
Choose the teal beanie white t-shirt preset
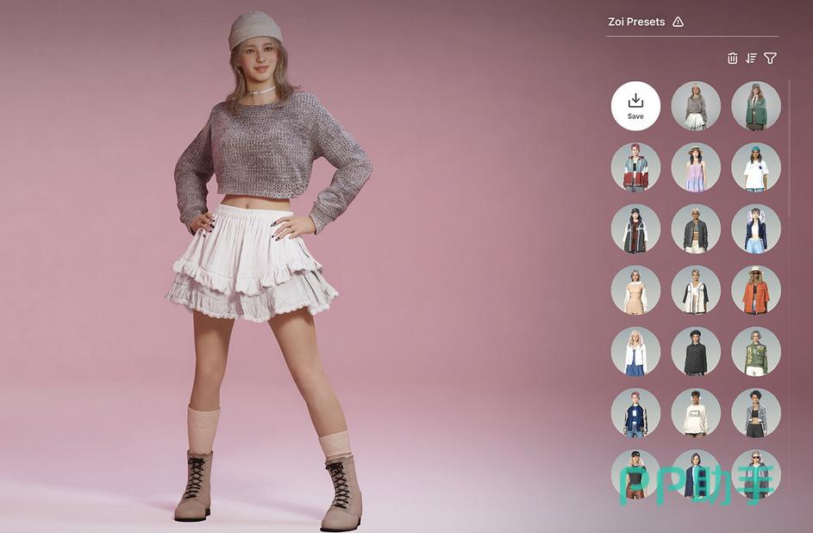[x=756, y=167]
